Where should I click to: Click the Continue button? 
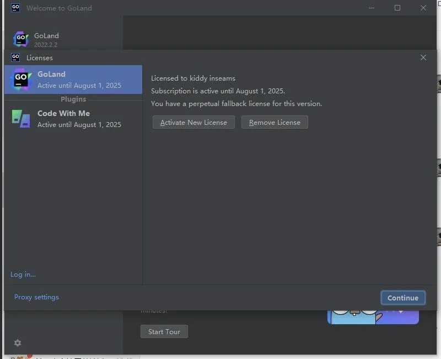coord(403,298)
